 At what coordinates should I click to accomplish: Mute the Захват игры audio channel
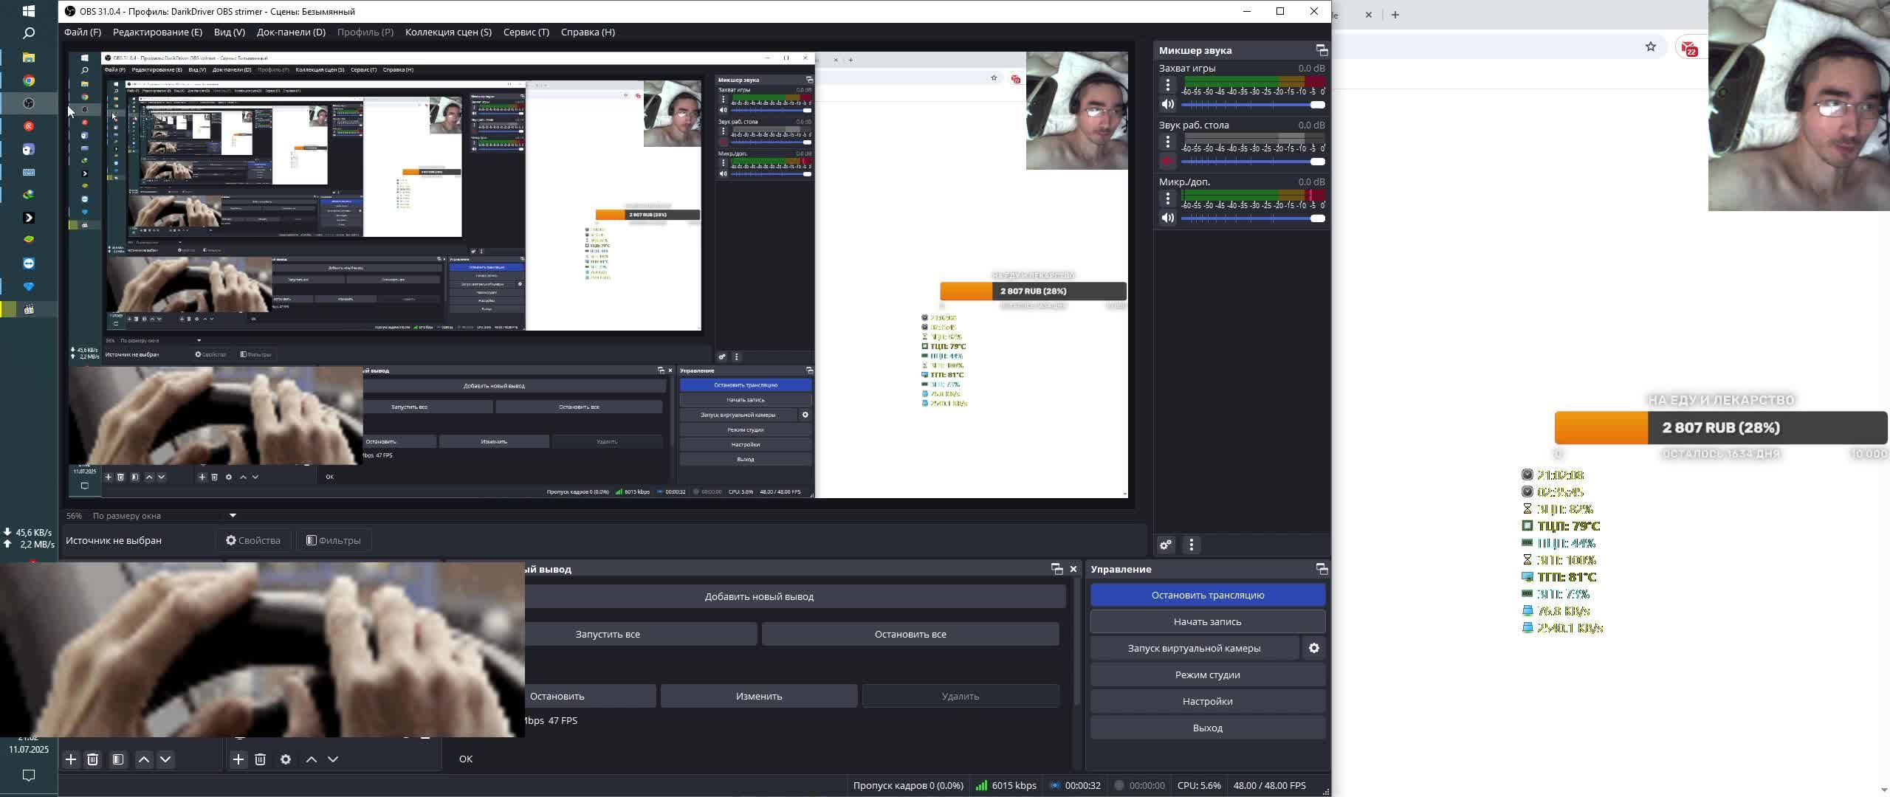pyautogui.click(x=1167, y=105)
